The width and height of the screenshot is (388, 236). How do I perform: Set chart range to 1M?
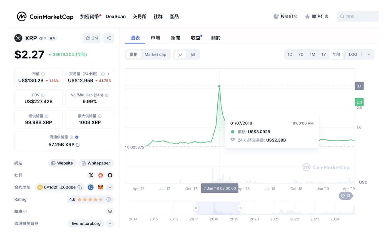coord(312,54)
